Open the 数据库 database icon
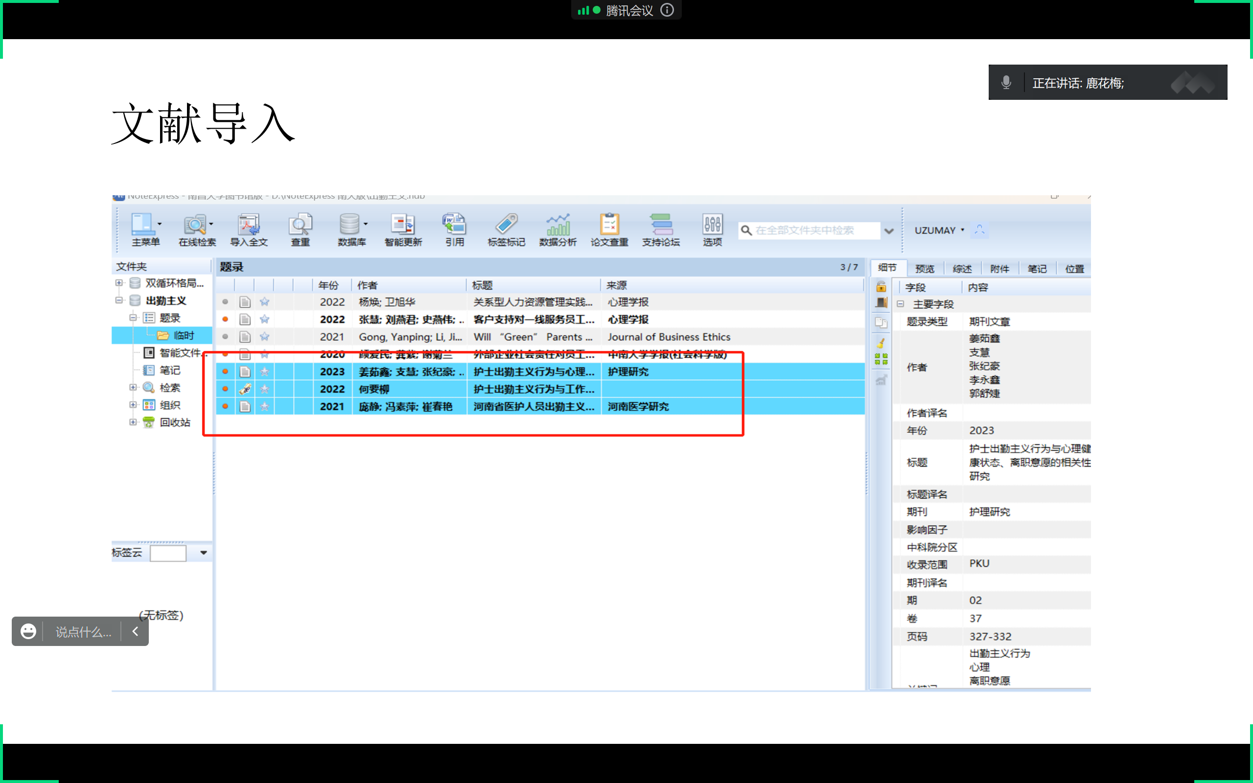This screenshot has width=1253, height=783. coord(352,230)
